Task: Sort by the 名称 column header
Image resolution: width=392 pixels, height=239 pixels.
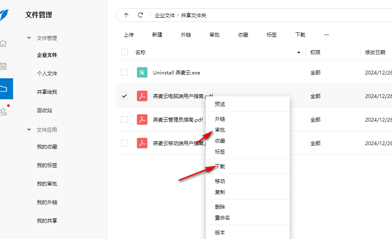Action: [x=140, y=52]
